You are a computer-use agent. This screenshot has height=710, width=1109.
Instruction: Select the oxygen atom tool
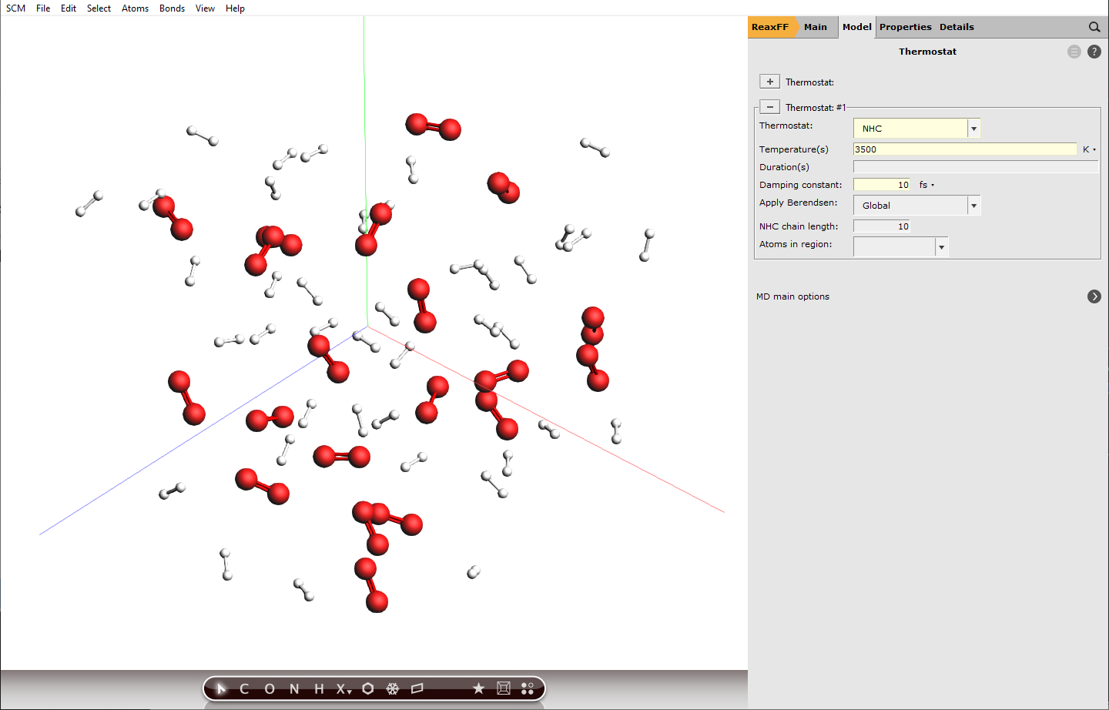(x=270, y=688)
